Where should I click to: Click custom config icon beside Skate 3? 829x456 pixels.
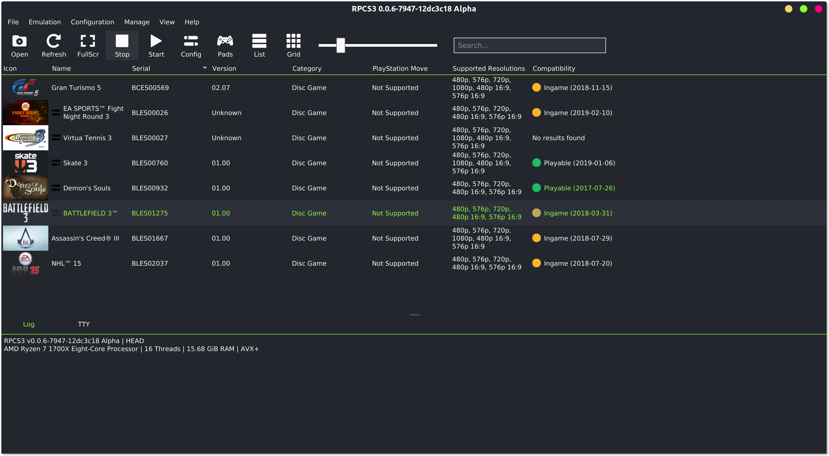(56, 163)
